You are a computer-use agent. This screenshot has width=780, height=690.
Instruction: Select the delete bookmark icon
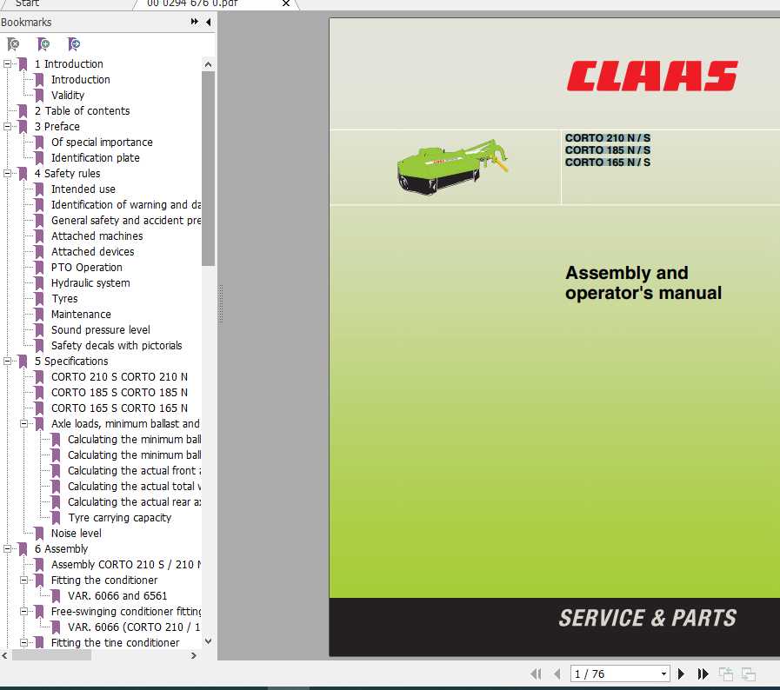point(13,43)
